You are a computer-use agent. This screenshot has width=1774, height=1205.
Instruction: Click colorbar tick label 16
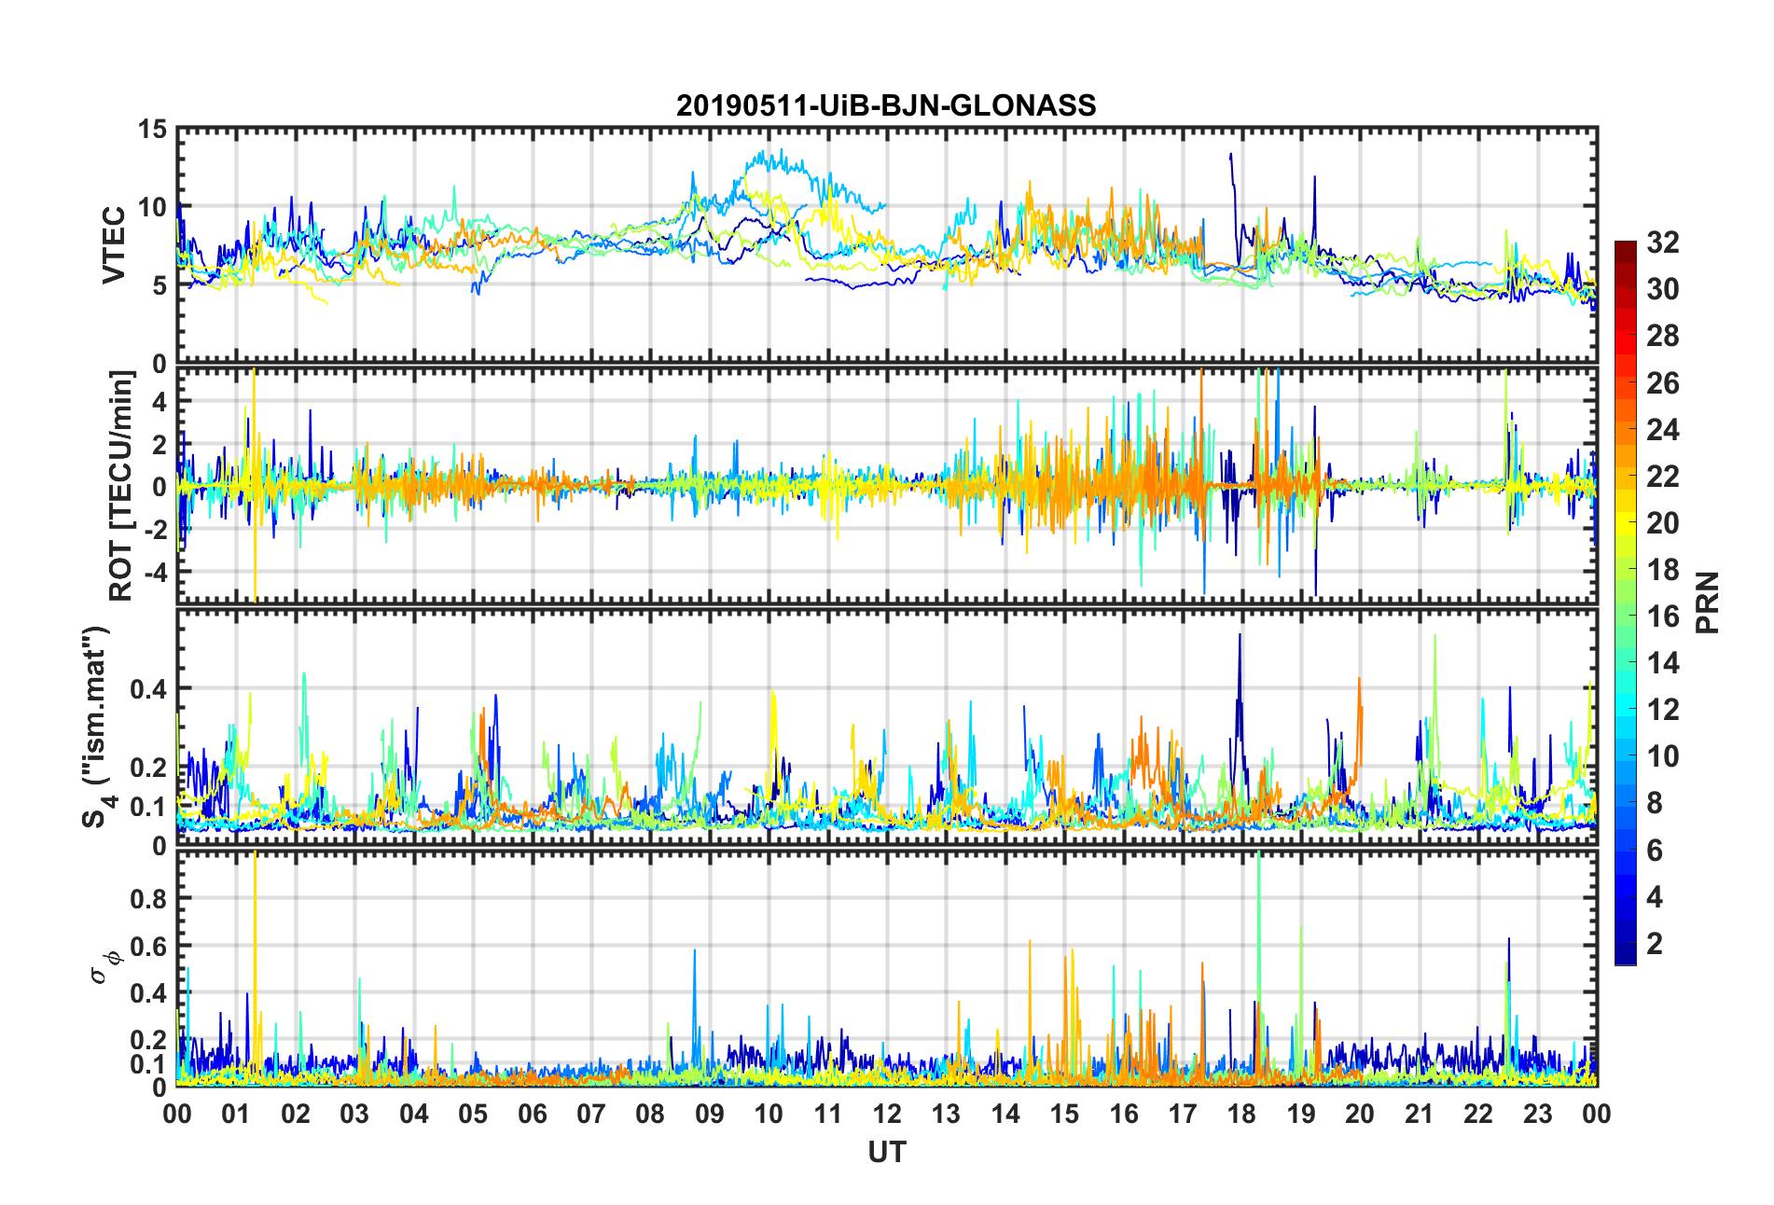(x=1662, y=616)
